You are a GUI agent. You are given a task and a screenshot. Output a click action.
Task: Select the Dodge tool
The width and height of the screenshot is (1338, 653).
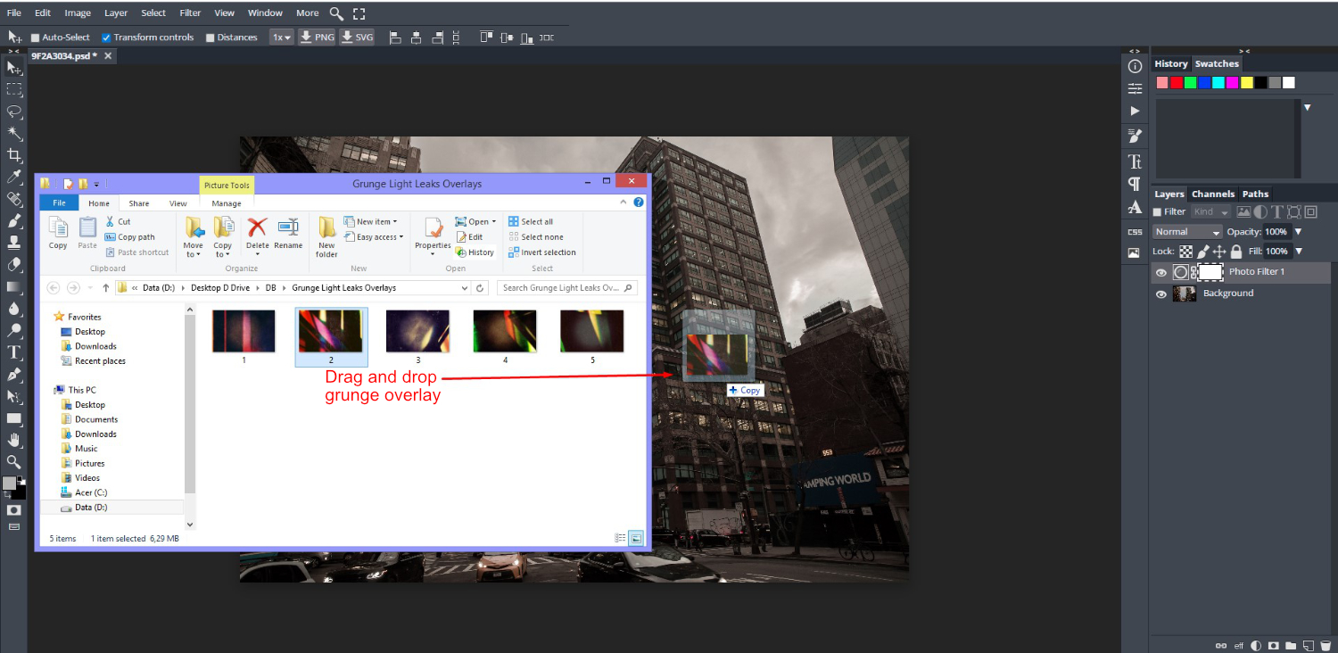tap(14, 330)
